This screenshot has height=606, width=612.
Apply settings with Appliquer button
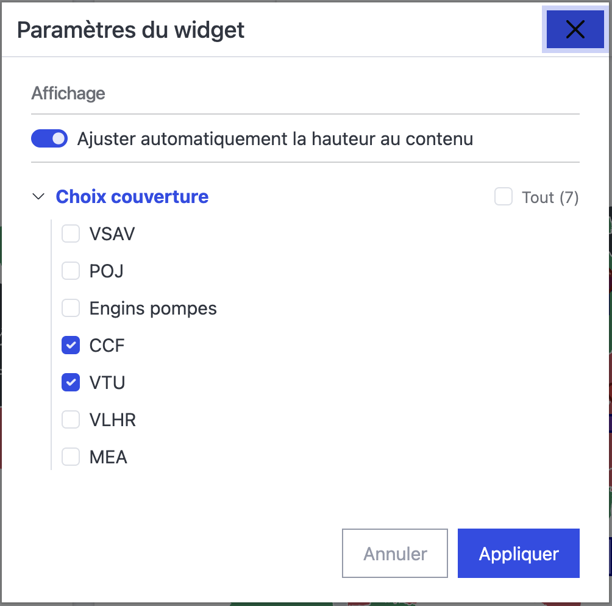[x=519, y=554]
